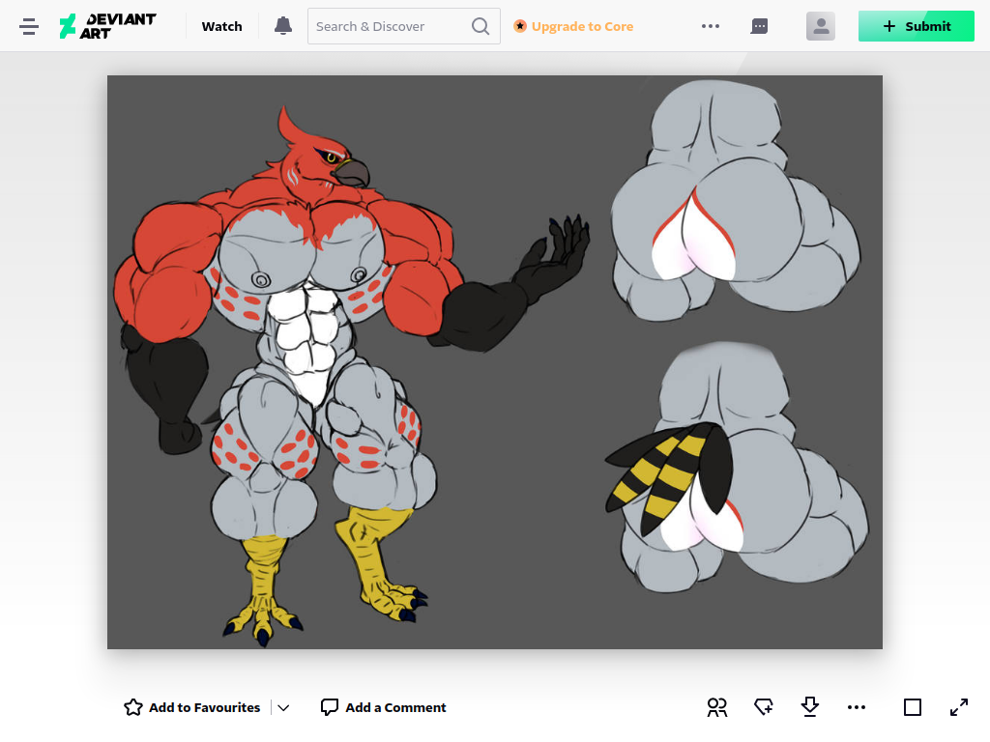990x742 pixels.
Task: Click the DeviantArt logo
Action: [x=107, y=26]
